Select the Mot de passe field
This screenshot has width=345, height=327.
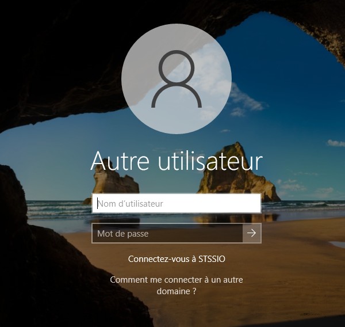[x=167, y=233]
